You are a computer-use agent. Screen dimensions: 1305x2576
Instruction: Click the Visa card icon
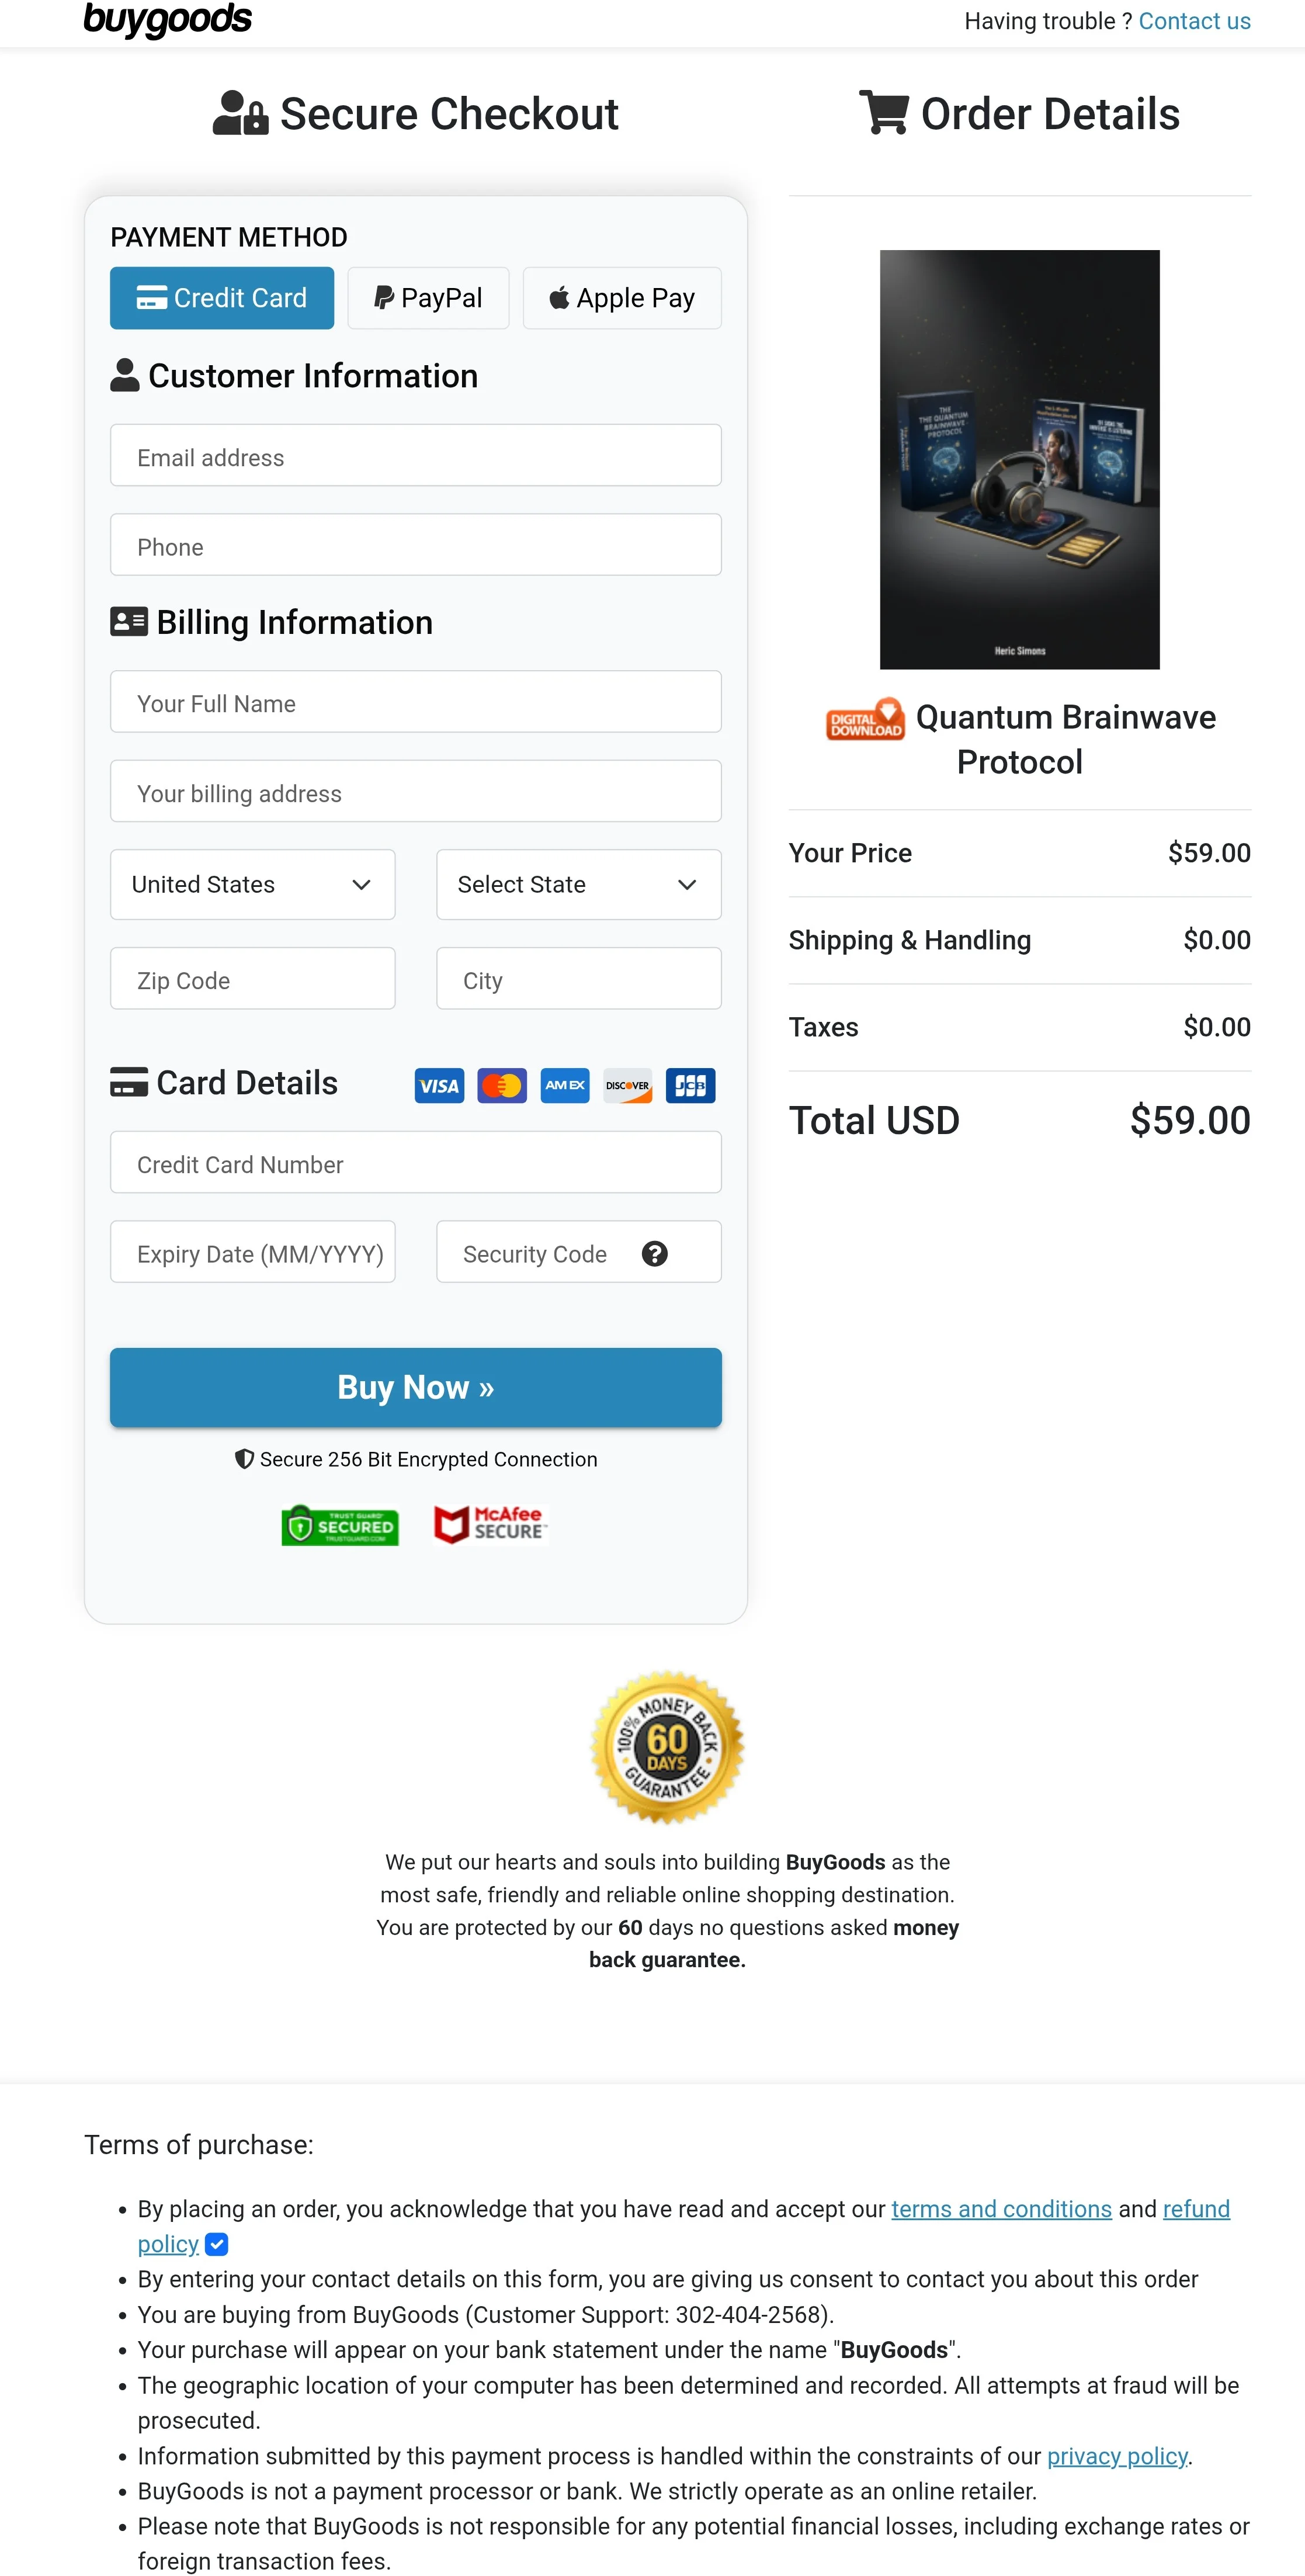[438, 1085]
